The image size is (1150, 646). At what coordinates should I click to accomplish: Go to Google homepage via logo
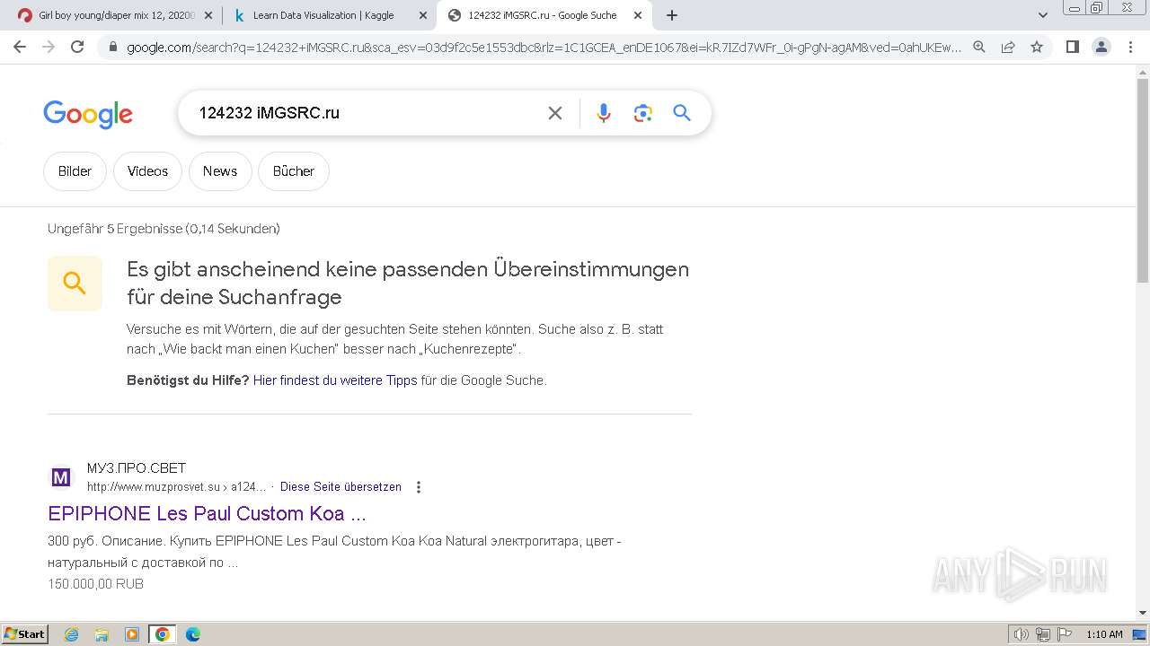pos(88,114)
